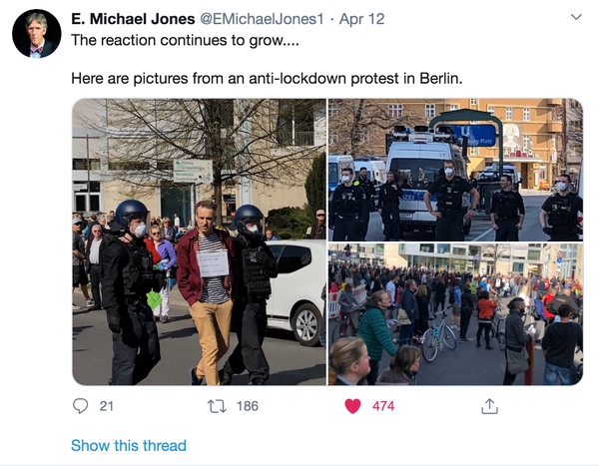The width and height of the screenshot is (599, 466).
Task: Click the blue U-Bahn sign in photo
Action: point(473,136)
